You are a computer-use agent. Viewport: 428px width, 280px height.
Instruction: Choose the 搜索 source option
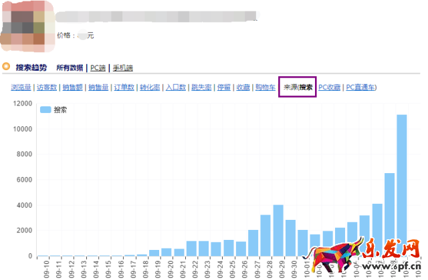(x=306, y=88)
